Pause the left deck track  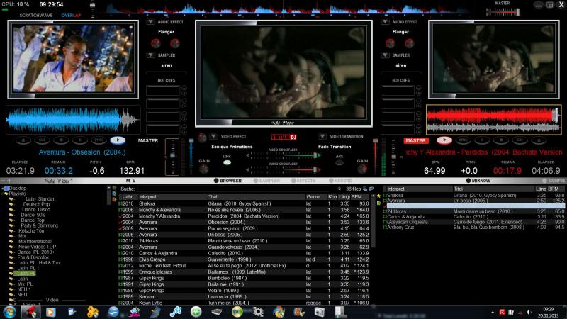pyautogui.click(x=79, y=140)
